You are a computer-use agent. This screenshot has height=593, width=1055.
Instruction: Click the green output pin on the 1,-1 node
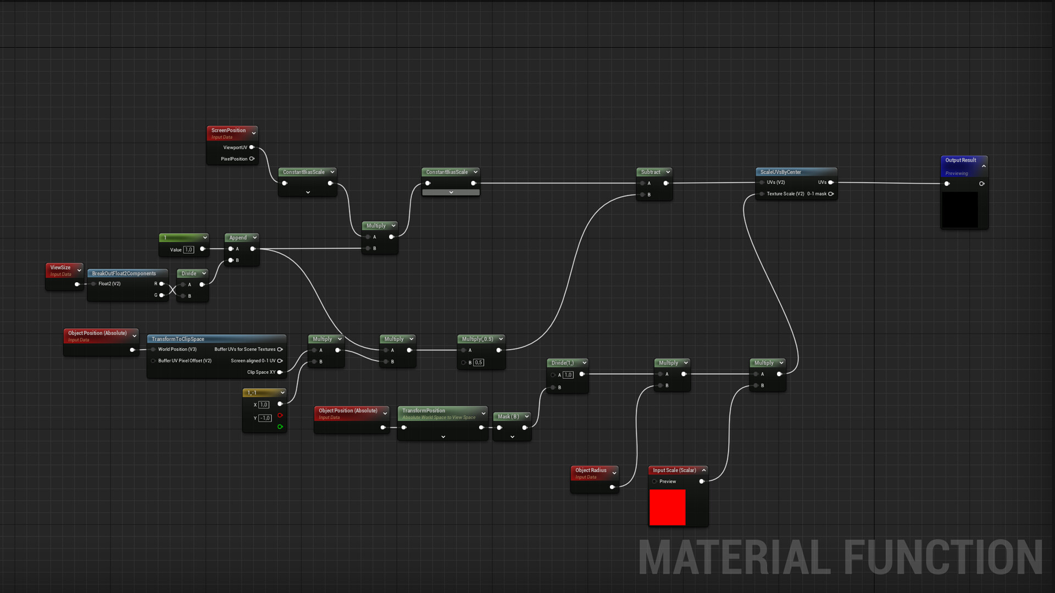280,427
